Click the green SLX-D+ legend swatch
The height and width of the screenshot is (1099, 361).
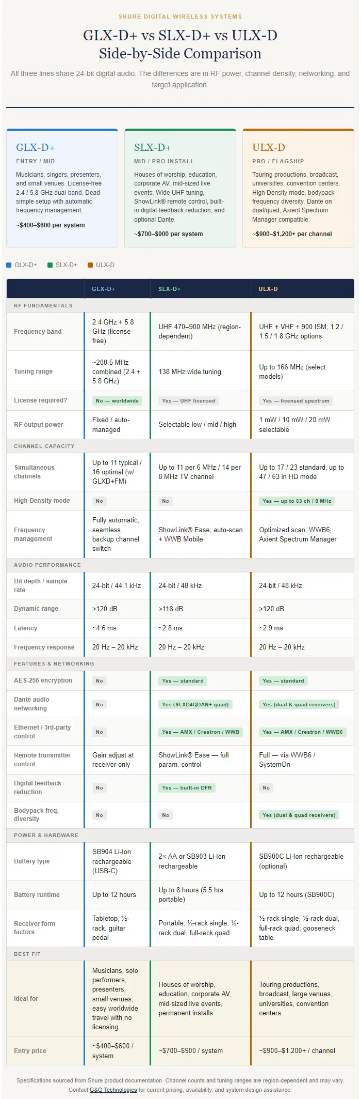point(50,265)
